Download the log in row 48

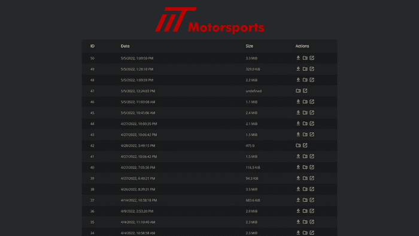298,80
